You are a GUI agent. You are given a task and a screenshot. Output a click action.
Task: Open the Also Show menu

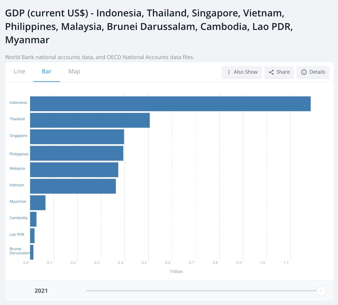(242, 72)
